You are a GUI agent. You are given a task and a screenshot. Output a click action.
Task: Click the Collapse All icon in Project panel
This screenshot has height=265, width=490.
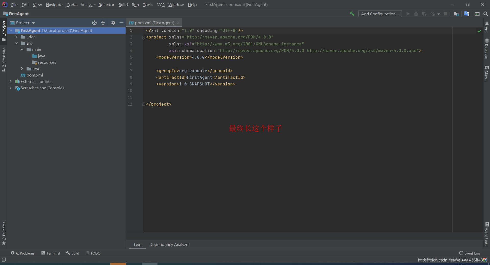pos(103,23)
